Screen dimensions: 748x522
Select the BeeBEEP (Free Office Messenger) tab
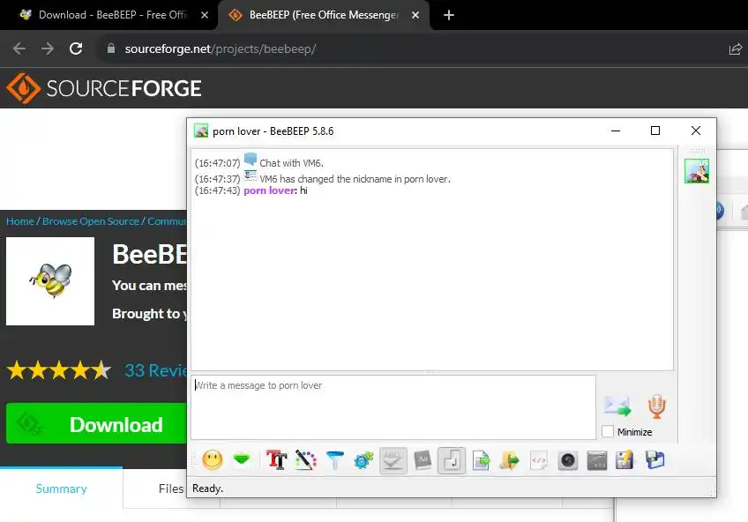(324, 15)
